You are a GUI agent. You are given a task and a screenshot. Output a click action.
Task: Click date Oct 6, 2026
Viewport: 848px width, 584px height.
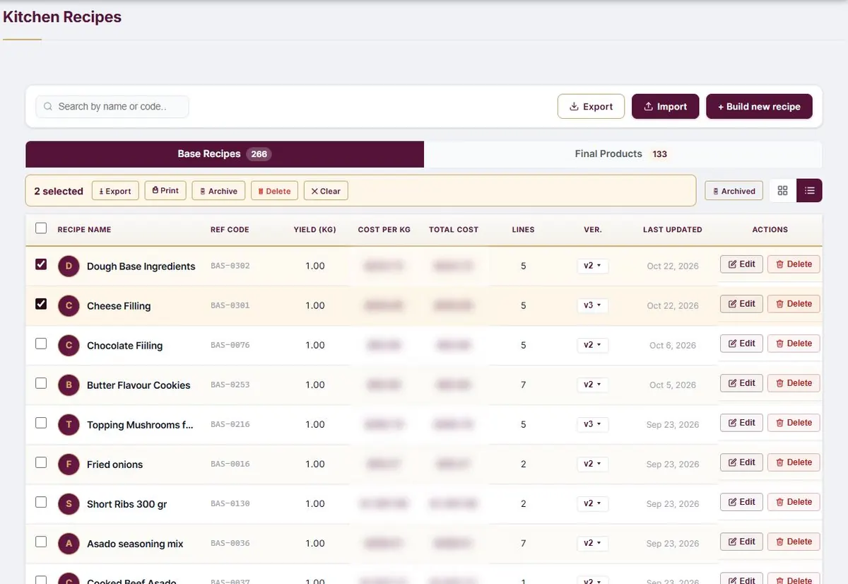[673, 346]
